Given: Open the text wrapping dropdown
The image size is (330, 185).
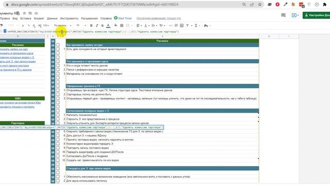Looking at the screenshot, I should point(154,25).
